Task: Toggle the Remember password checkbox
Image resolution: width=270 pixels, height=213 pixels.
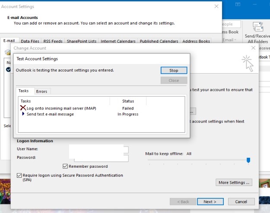Action: pyautogui.click(x=65, y=166)
